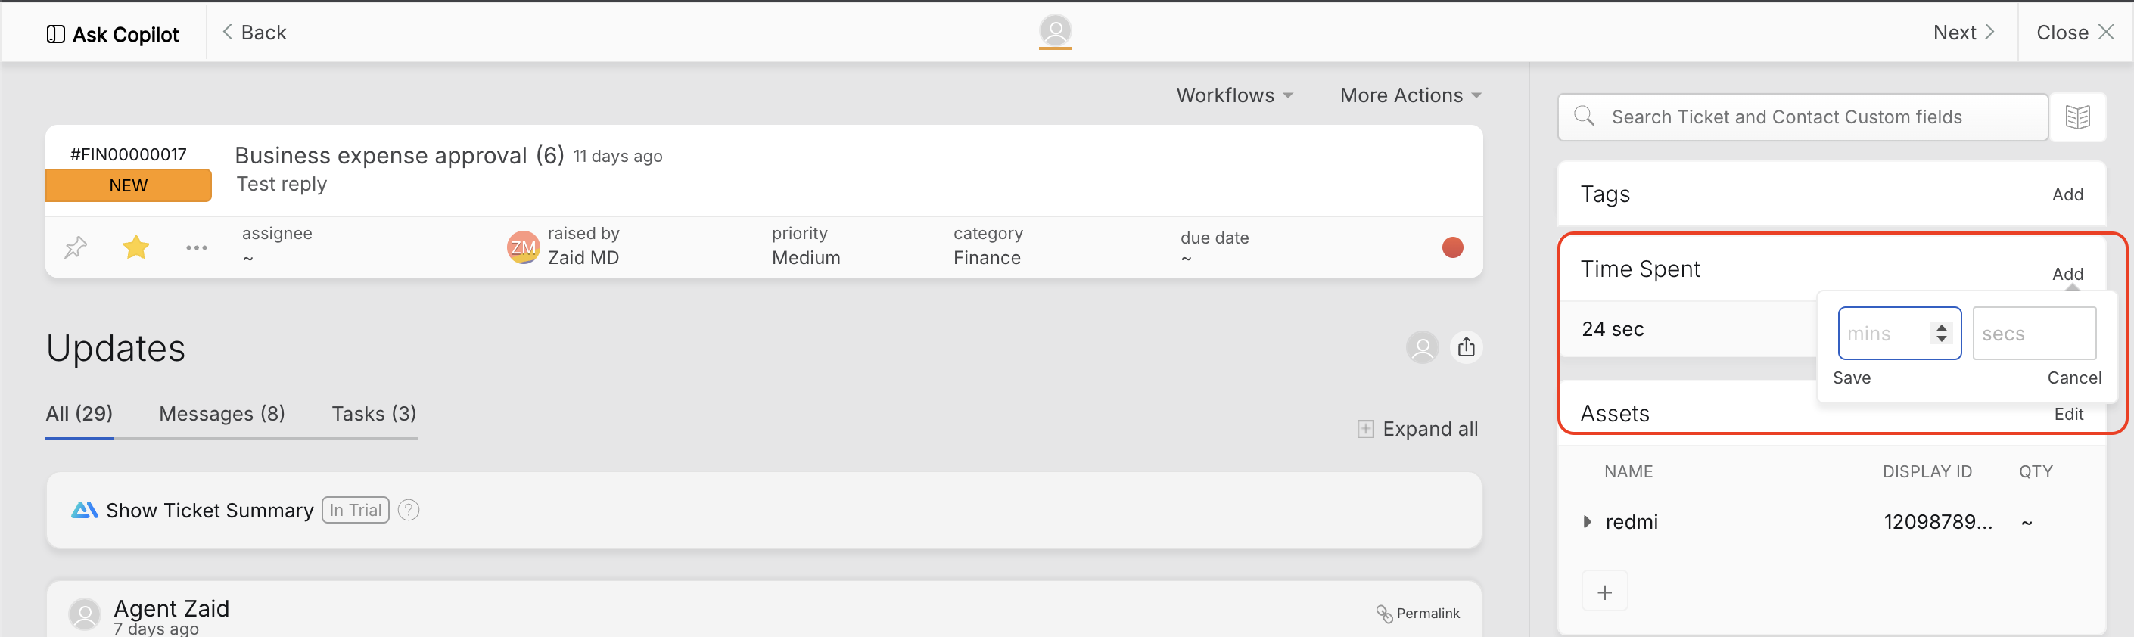Pin the ticket with the pin icon
Image resolution: width=2134 pixels, height=637 pixels.
click(76, 247)
